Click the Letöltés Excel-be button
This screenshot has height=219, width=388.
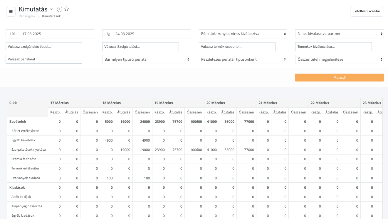pos(366,12)
